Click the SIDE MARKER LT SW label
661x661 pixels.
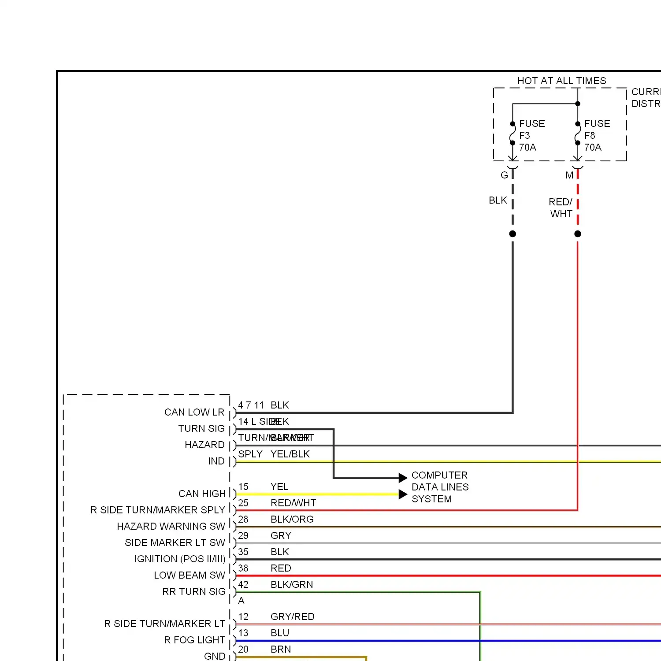(175, 542)
